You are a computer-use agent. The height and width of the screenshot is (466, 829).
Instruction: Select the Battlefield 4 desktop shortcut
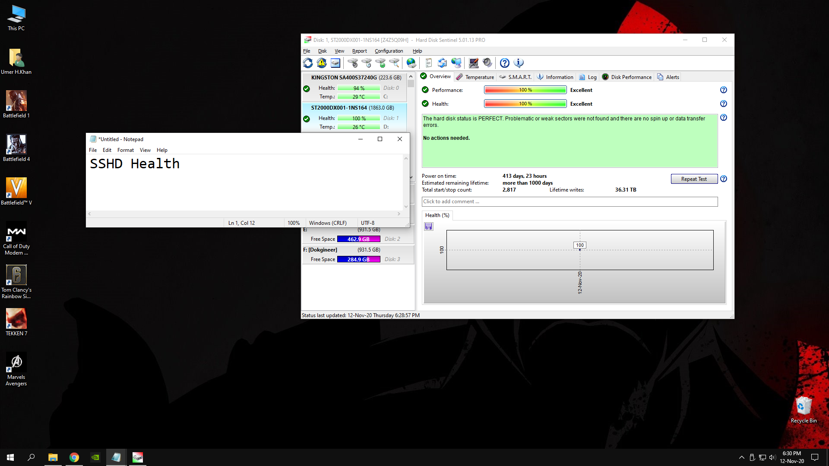pyautogui.click(x=16, y=148)
